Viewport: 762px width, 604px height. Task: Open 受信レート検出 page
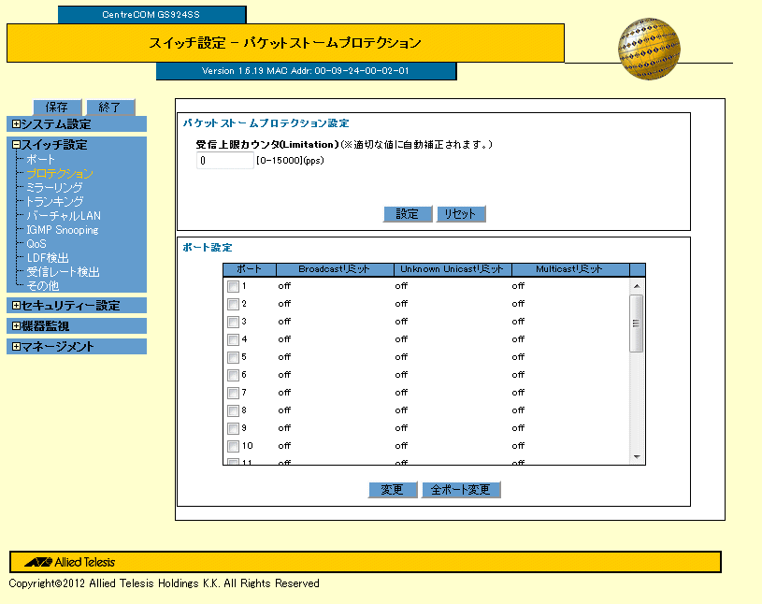63,272
